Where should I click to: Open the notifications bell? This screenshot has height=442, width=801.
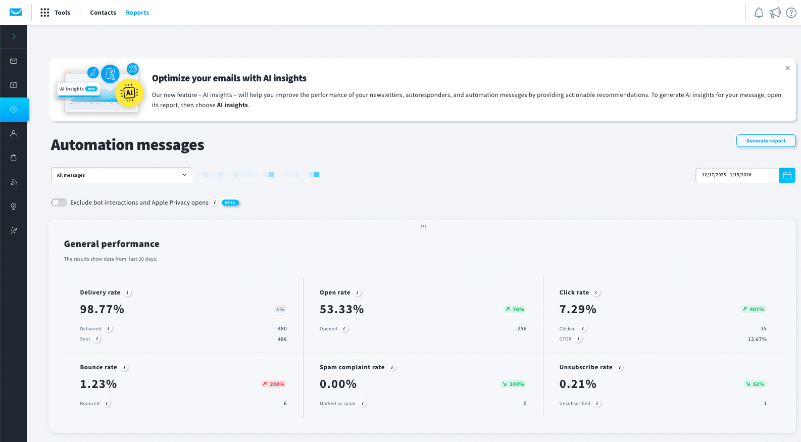(759, 13)
